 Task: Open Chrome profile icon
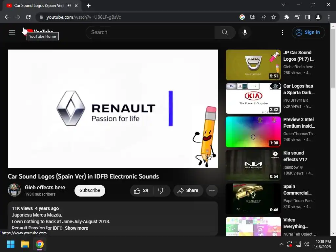(318, 17)
